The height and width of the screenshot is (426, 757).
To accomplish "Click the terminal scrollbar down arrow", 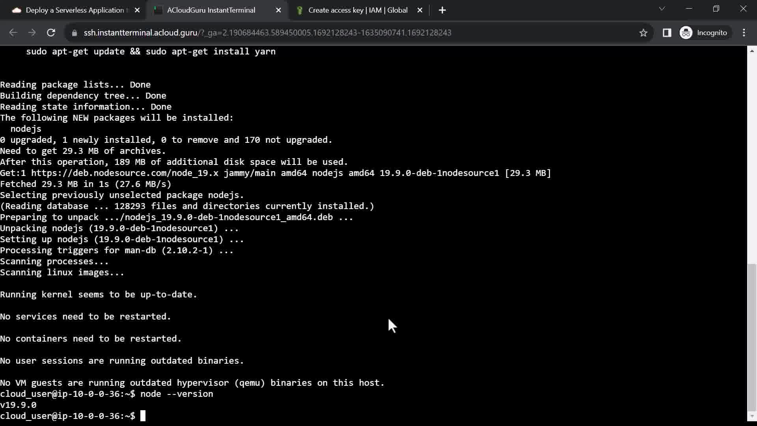I will pos(752,416).
